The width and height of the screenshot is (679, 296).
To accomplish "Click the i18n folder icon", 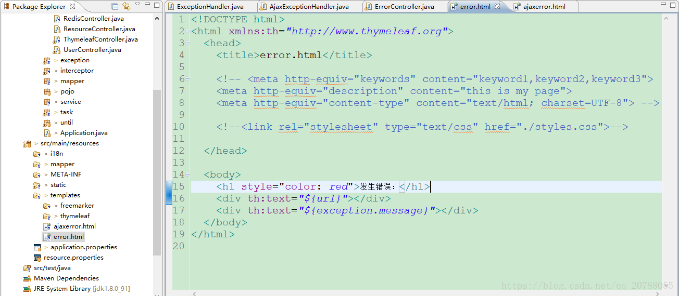I will pyautogui.click(x=37, y=154).
